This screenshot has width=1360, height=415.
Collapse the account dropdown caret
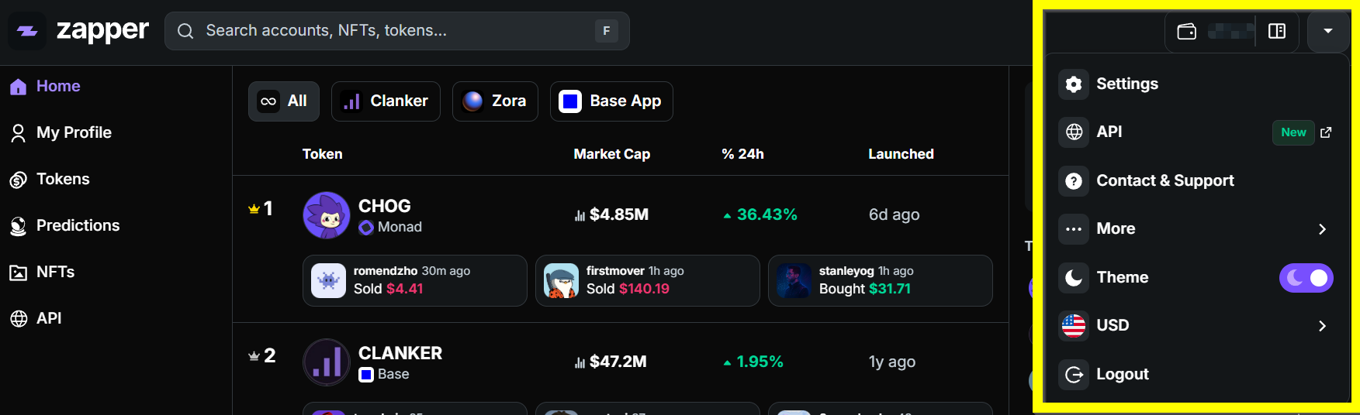click(x=1327, y=31)
